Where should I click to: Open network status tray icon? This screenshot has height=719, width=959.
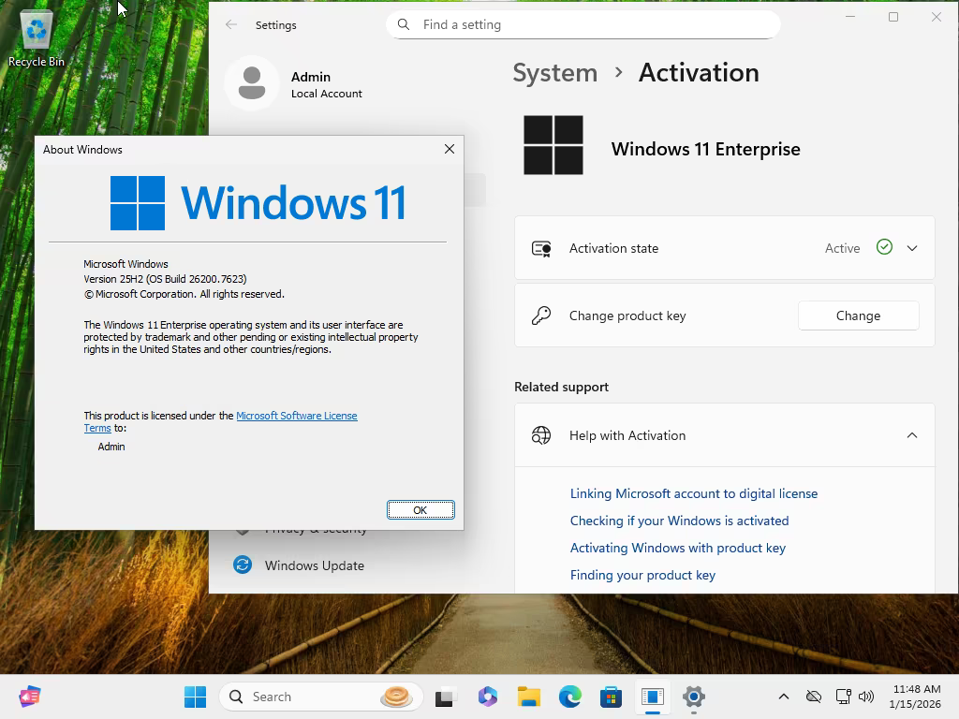click(844, 697)
